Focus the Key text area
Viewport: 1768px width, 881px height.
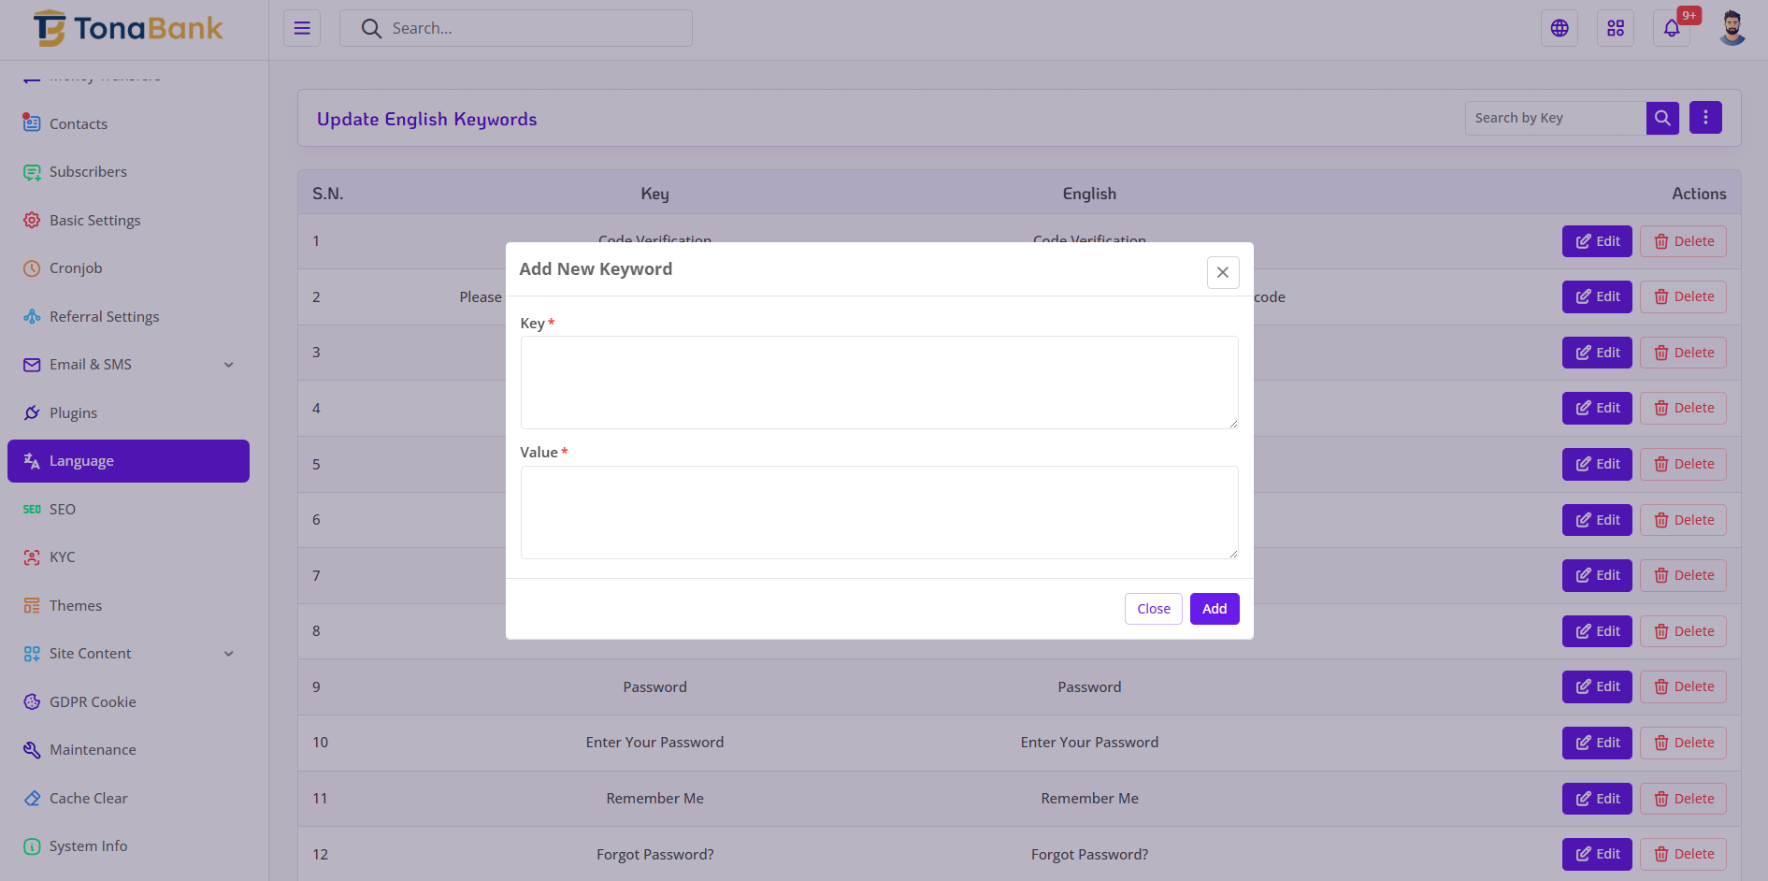(x=879, y=383)
